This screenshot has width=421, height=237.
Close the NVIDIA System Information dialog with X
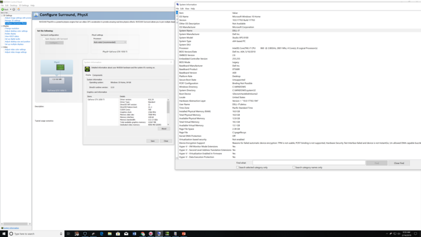pos(171,62)
